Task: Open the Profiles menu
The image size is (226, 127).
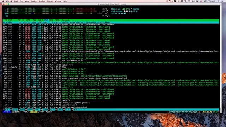Action: click(42, 1)
